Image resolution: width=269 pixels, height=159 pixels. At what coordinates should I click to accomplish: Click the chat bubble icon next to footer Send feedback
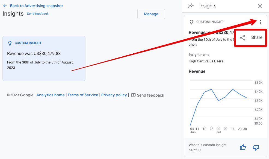134,95
